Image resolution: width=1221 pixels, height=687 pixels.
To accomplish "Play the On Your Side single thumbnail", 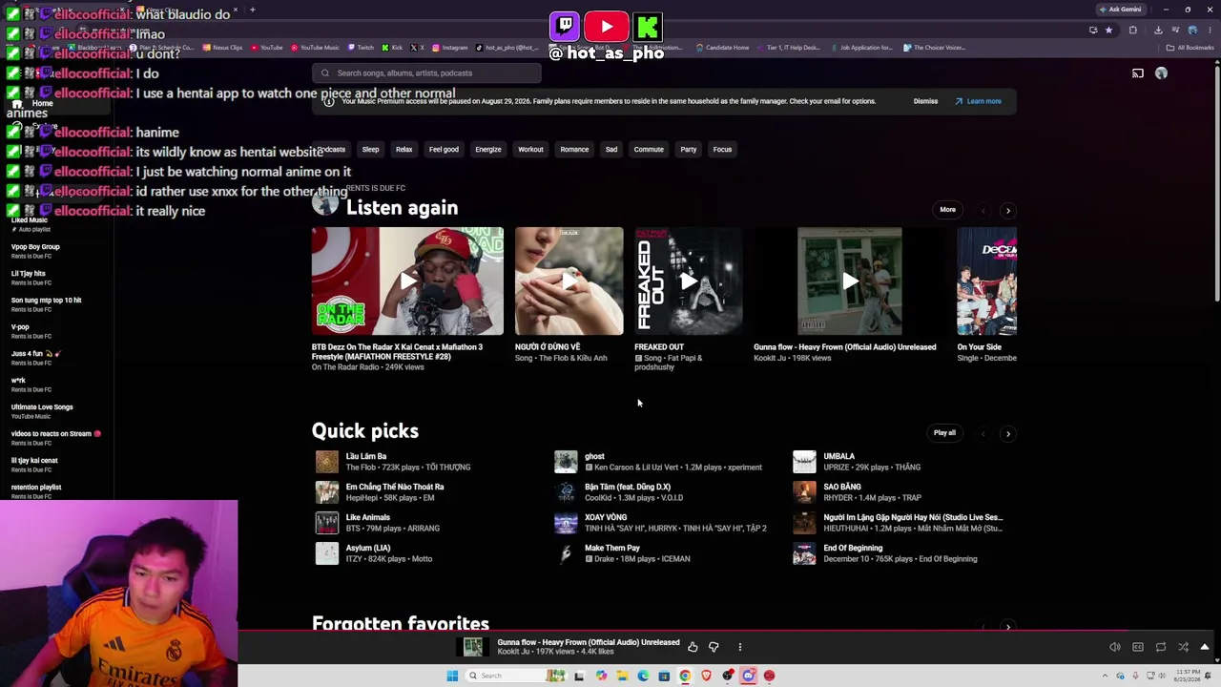I will click(x=987, y=281).
